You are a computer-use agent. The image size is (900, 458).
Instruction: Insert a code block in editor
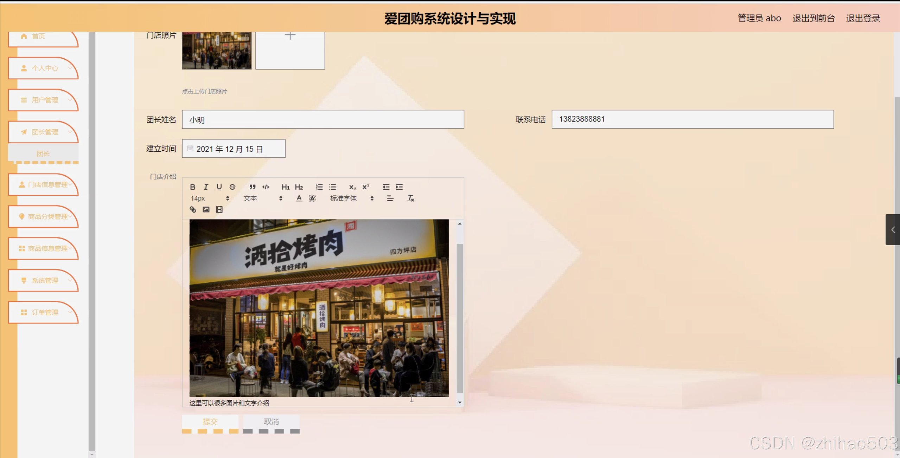pyautogui.click(x=266, y=187)
